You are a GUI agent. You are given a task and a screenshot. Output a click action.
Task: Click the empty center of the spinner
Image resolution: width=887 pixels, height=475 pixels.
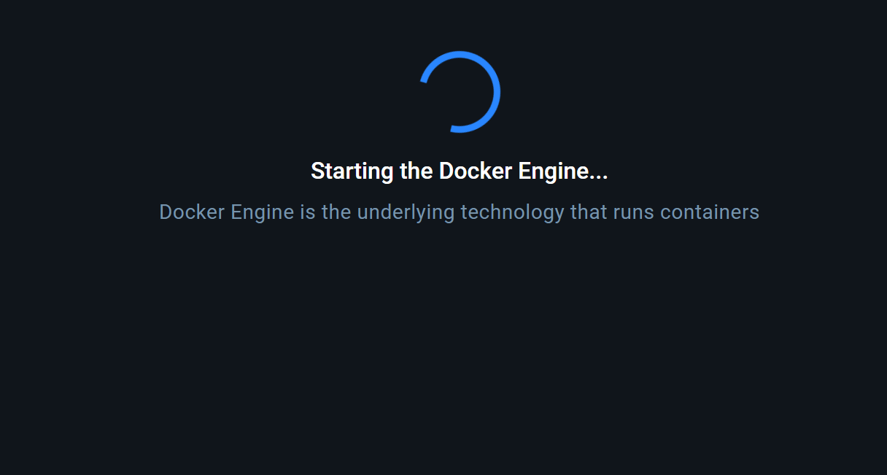coord(460,92)
